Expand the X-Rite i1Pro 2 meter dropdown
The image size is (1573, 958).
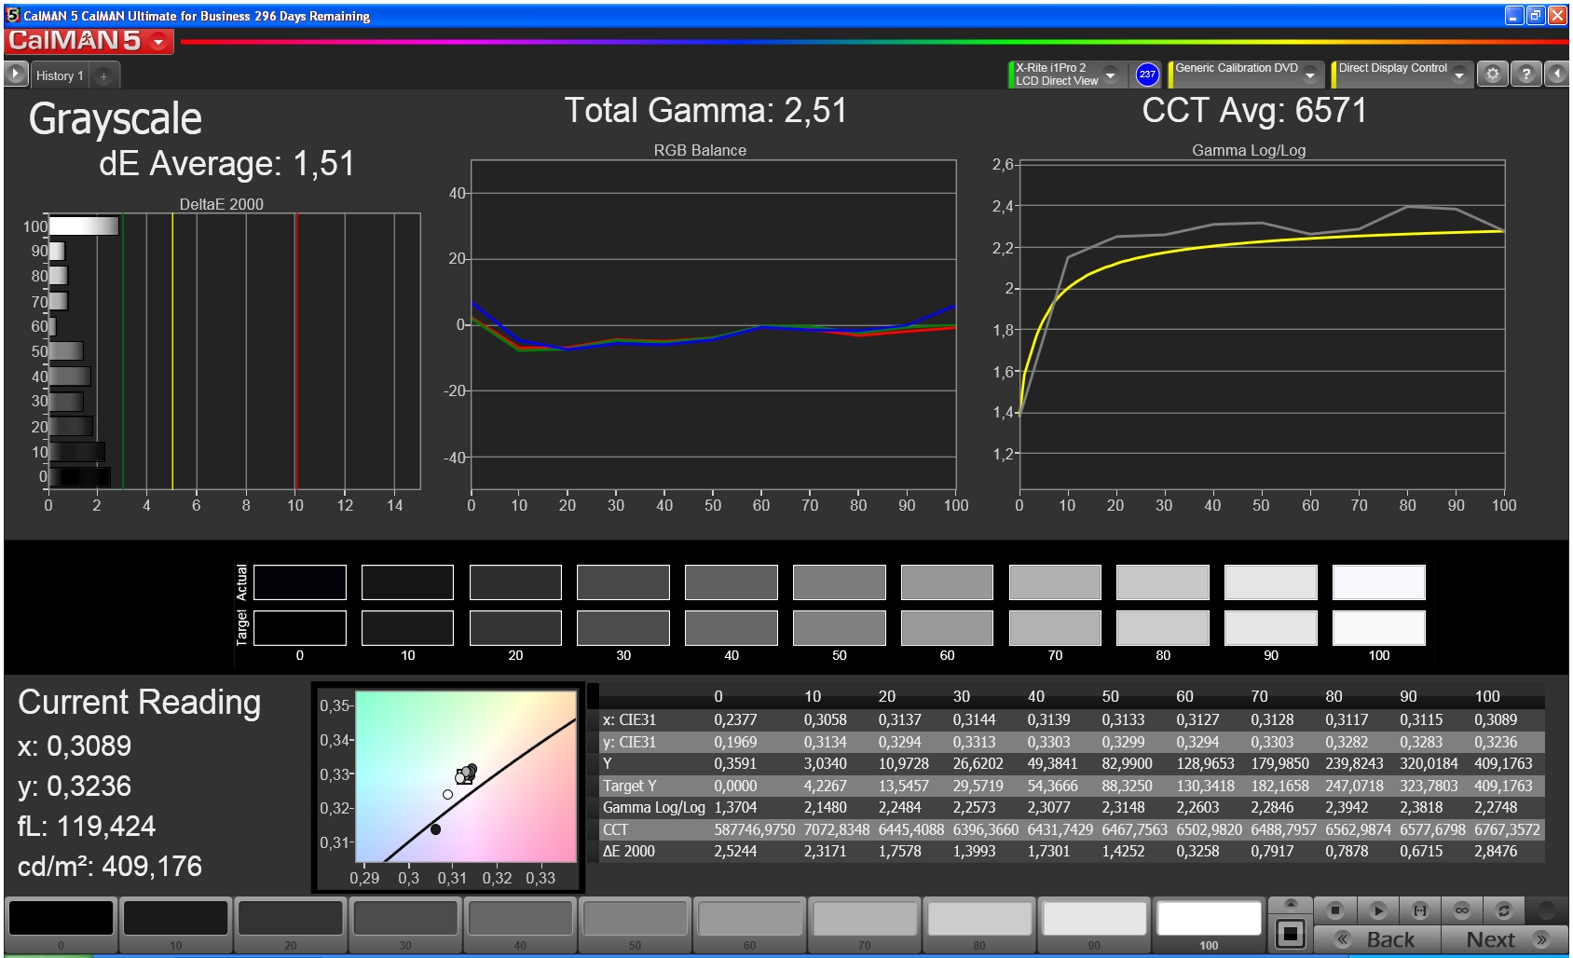[1110, 75]
